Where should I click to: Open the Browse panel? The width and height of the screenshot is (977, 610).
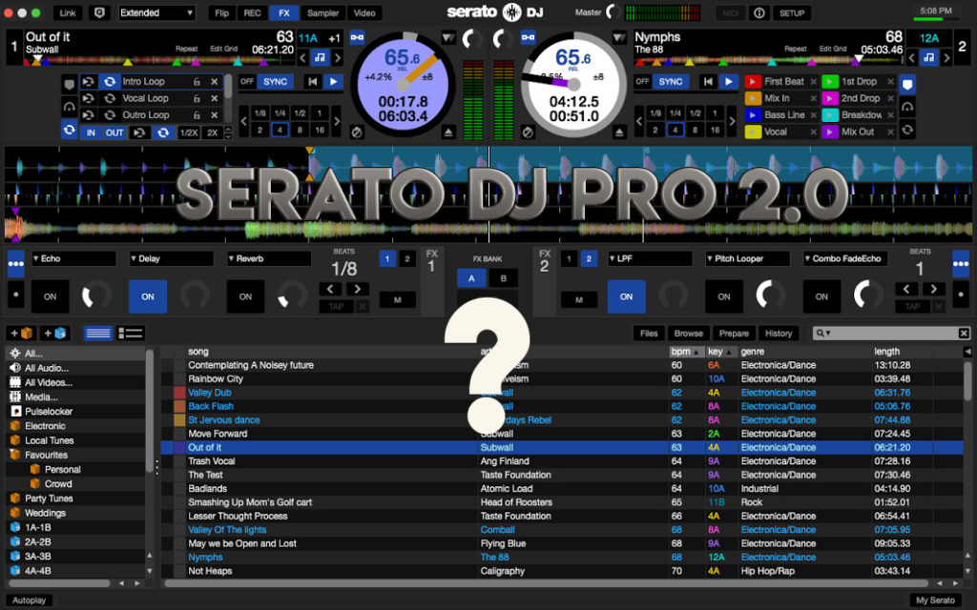click(x=689, y=334)
